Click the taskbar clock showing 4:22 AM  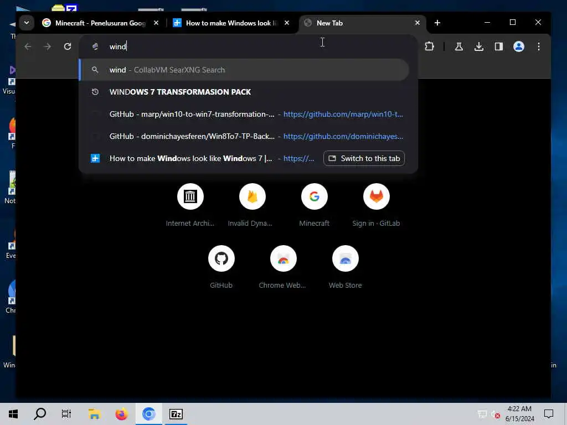[x=519, y=414]
